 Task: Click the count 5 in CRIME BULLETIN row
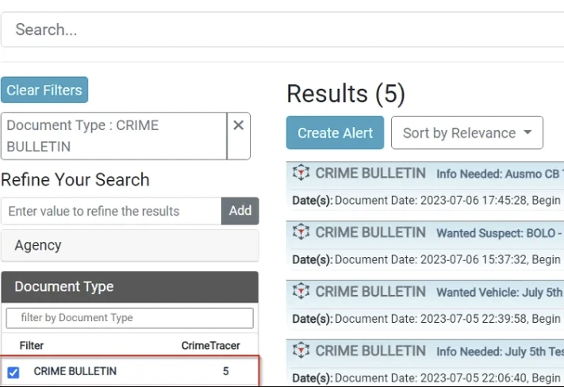[225, 371]
